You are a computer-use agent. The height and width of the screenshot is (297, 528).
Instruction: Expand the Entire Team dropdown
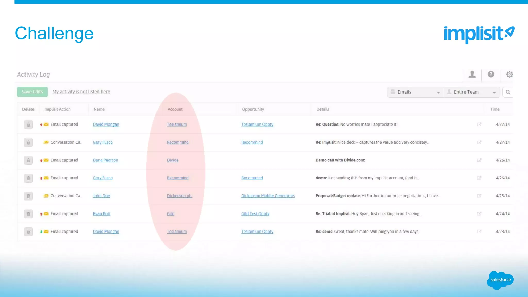coord(472,92)
